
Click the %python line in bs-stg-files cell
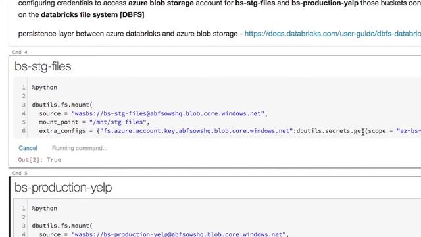[x=45, y=88]
